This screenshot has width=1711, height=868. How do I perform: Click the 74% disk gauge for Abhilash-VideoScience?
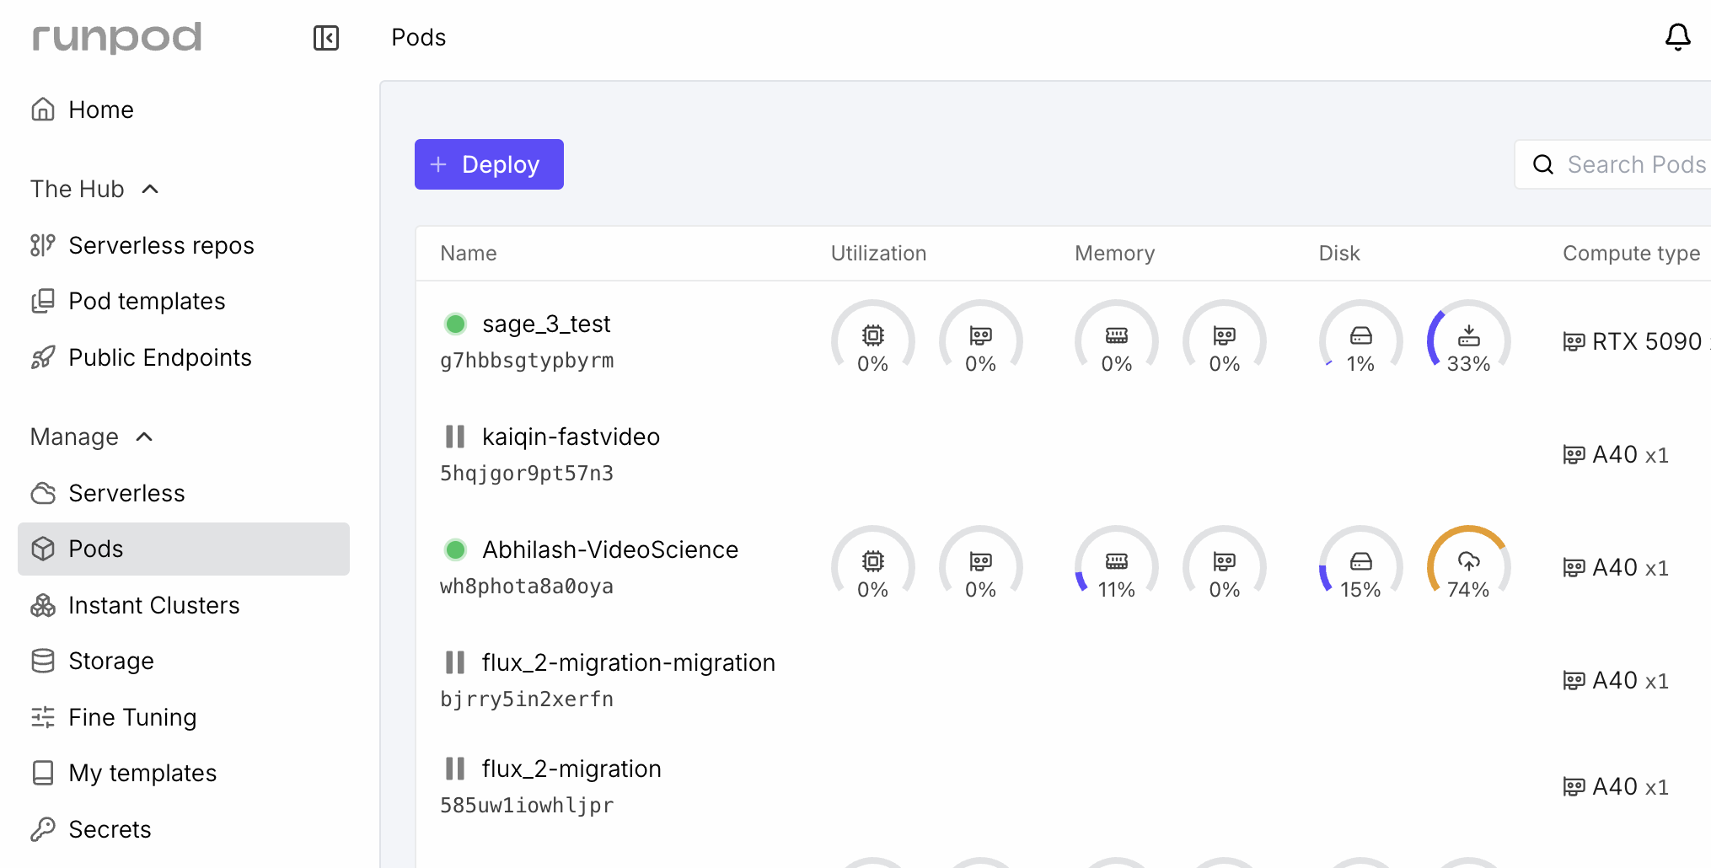coord(1467,563)
